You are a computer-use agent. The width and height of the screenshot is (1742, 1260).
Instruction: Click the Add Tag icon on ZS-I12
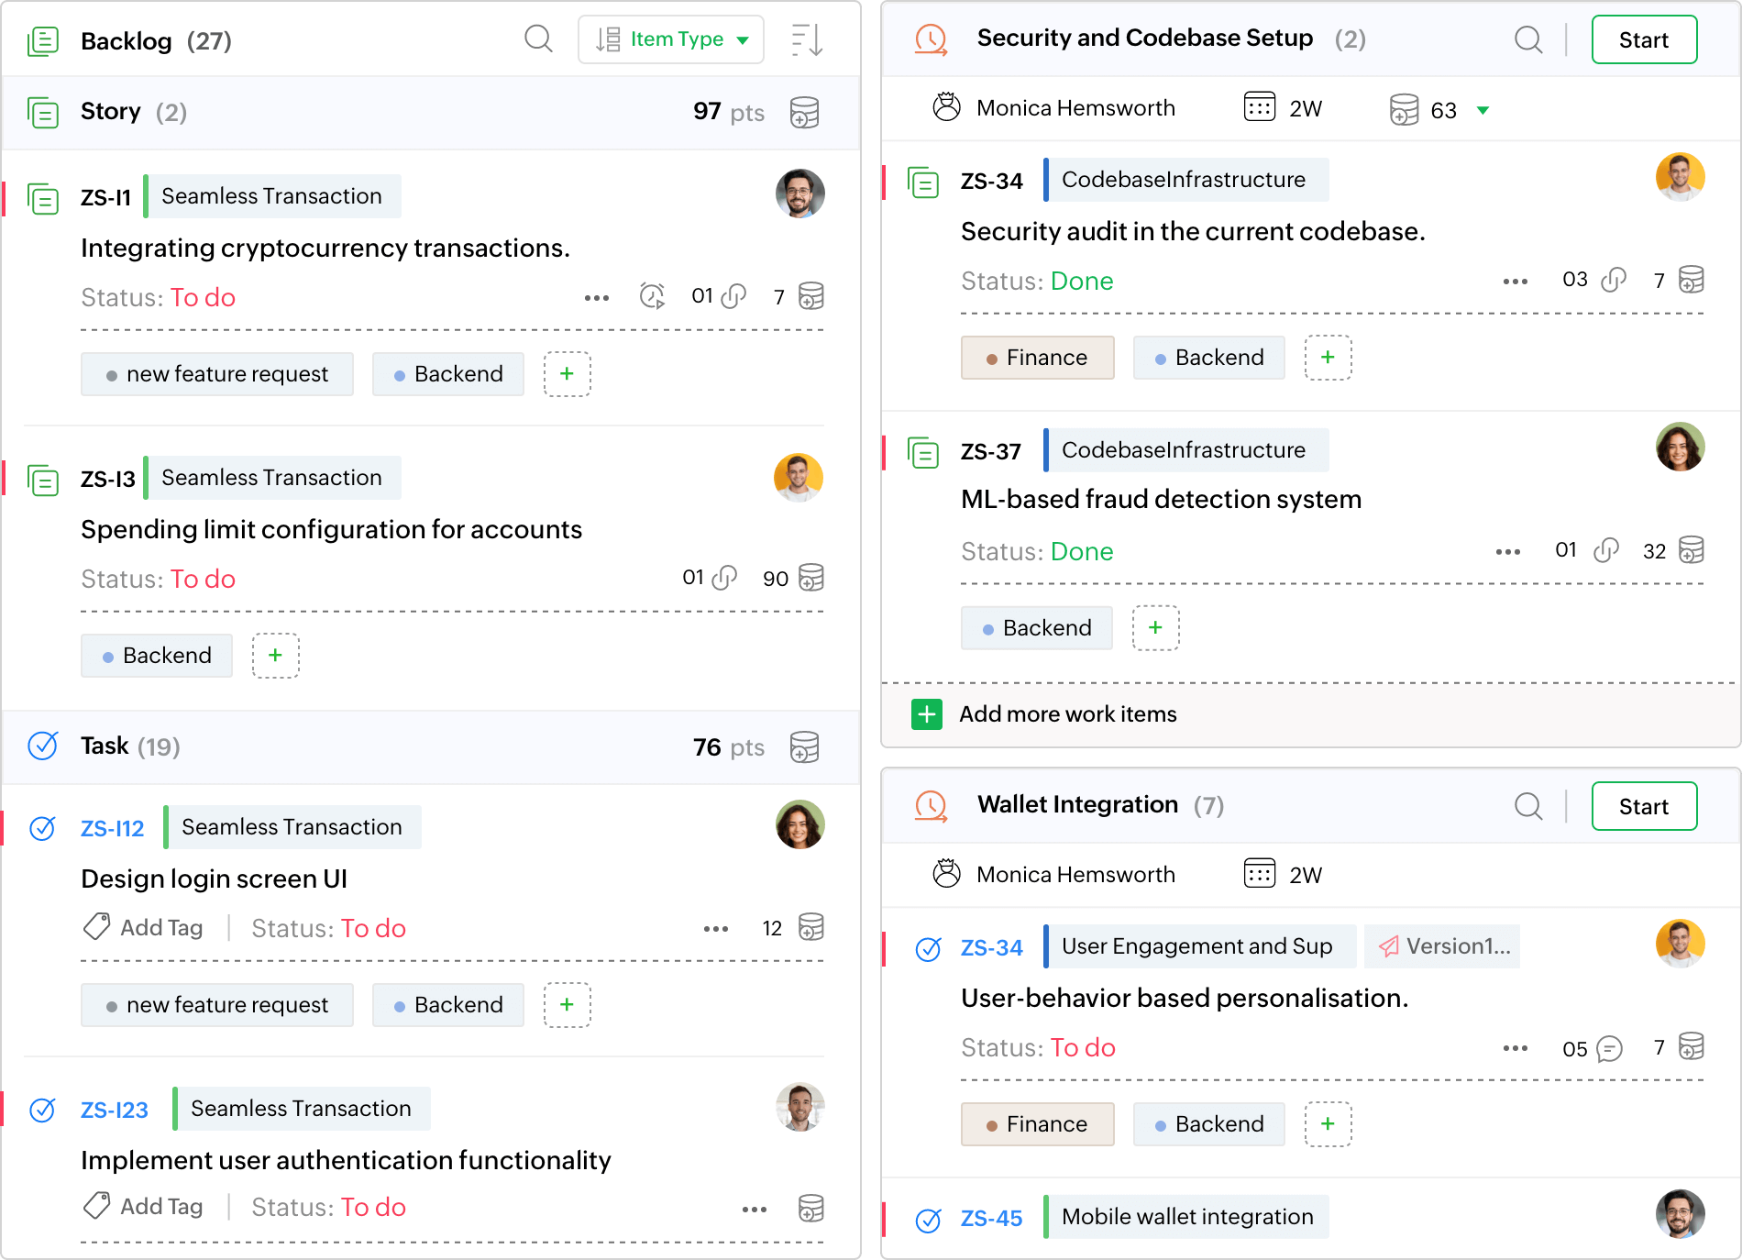coord(97,927)
